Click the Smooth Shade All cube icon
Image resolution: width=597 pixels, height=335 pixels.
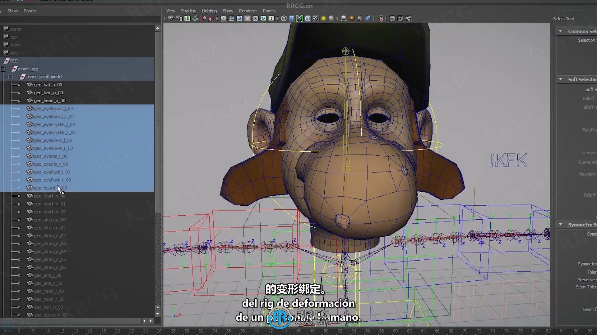(x=292, y=19)
